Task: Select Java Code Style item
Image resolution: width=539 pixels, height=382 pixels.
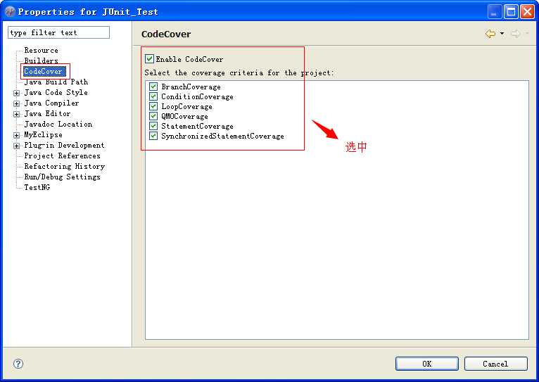Action: pos(56,92)
